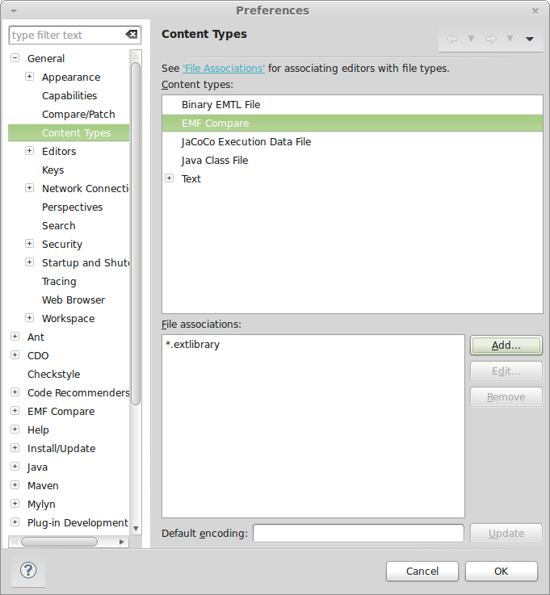Clear the filter text field icon
550x595 pixels.
click(132, 35)
